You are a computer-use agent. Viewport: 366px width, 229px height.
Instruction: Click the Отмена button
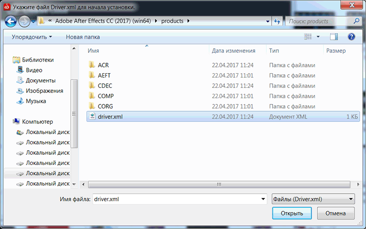coord(335,213)
